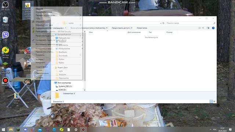The height and width of the screenshot is (132, 235).
Task: Click РУС language indicator
Action: 215,129
